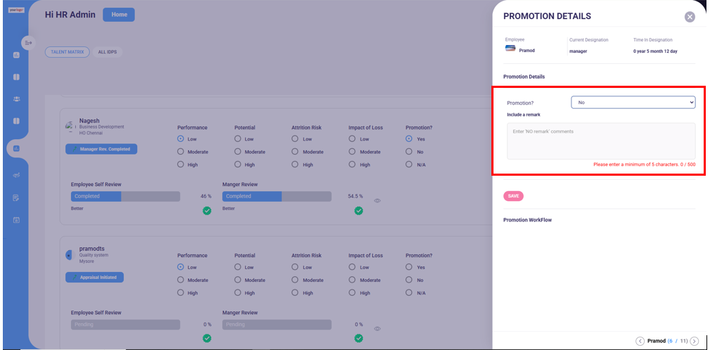Click the Home button in the header
The image size is (710, 350).
coord(119,15)
